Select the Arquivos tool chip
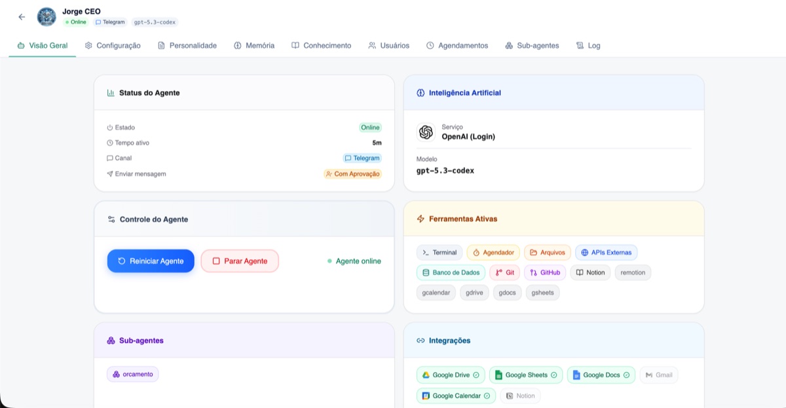The height and width of the screenshot is (408, 786). pyautogui.click(x=547, y=253)
